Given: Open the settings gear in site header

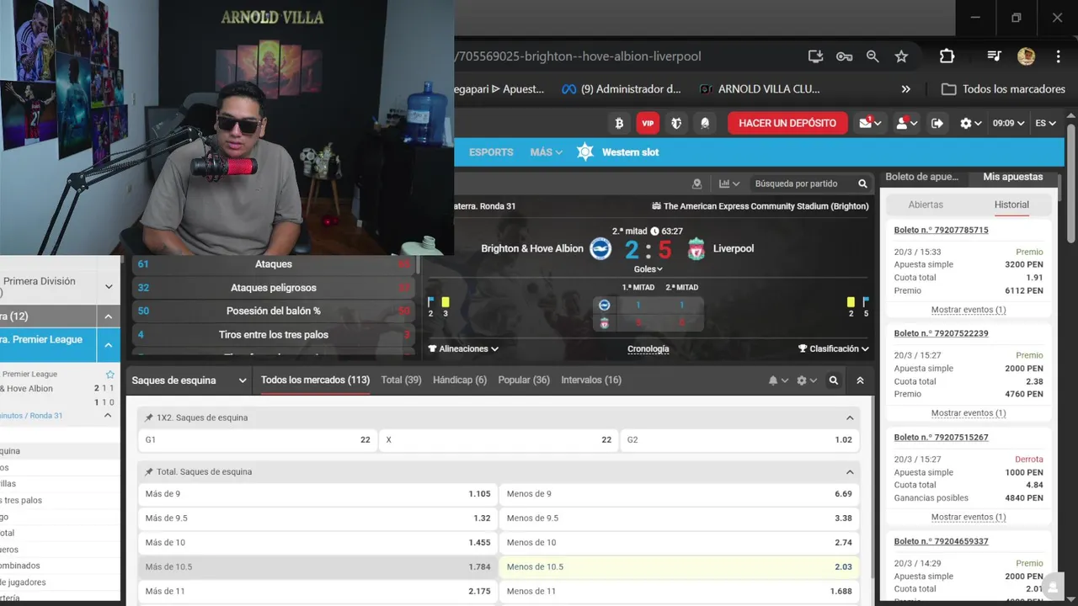Looking at the screenshot, I should coord(970,123).
